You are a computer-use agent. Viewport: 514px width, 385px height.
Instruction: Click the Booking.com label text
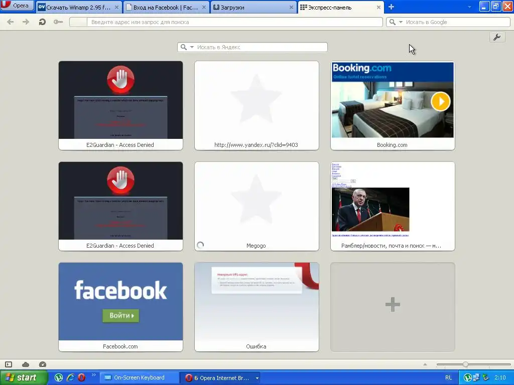(392, 145)
